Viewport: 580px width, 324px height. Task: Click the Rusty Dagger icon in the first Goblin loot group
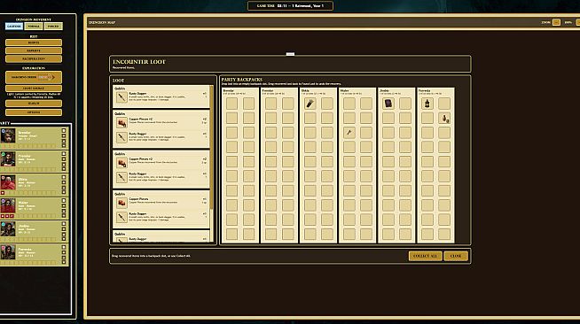coord(121,97)
